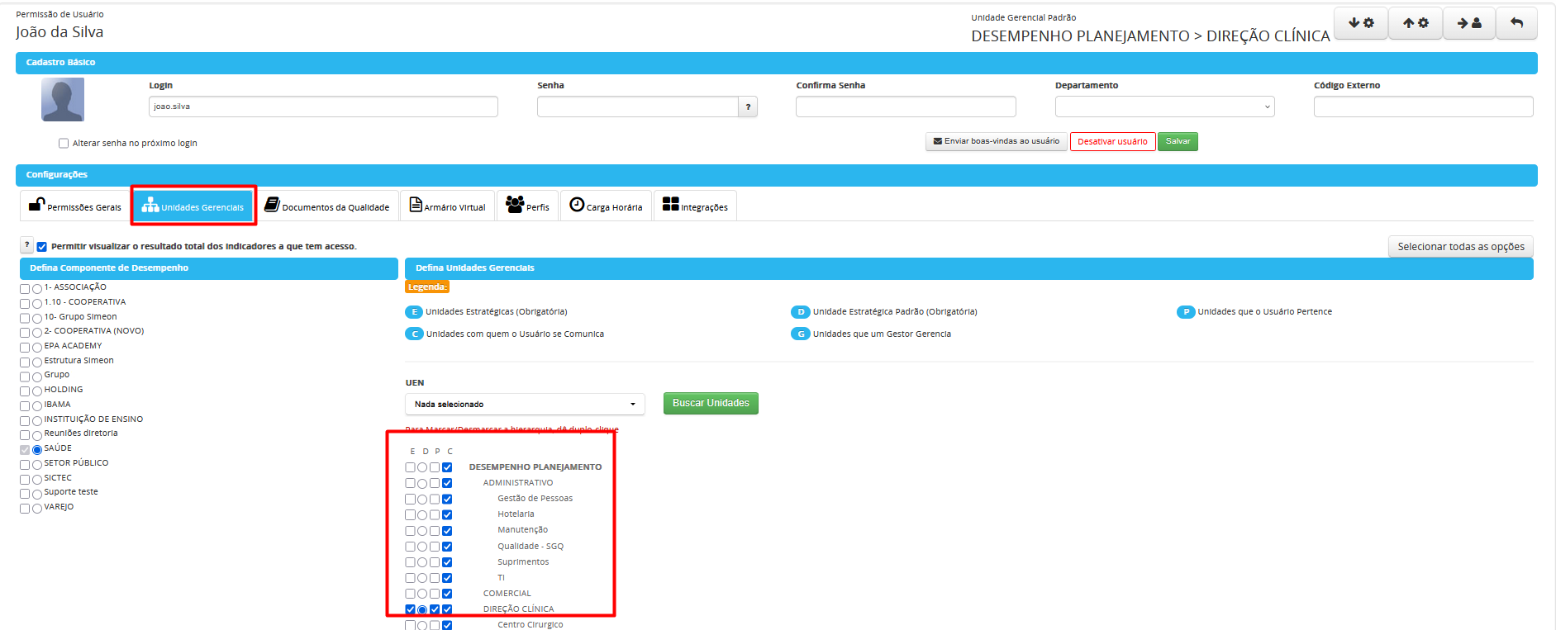Click the password help question mark icon
Screen dimensions: 1556x630
(x=748, y=107)
